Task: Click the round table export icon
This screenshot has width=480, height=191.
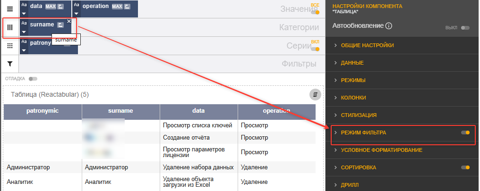Action: (315, 94)
